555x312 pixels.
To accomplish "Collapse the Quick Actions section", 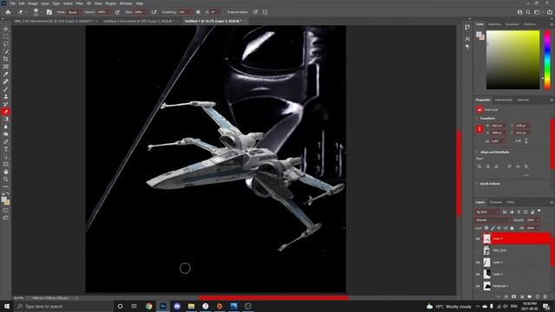I will click(x=477, y=184).
